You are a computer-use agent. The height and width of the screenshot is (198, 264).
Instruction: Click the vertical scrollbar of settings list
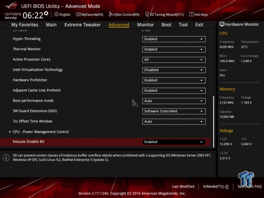[x=214, y=121]
